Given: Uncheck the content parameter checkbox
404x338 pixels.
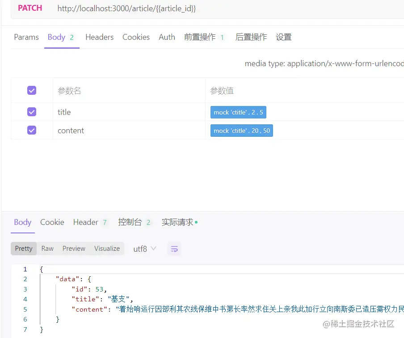Looking at the screenshot, I should click(32, 130).
